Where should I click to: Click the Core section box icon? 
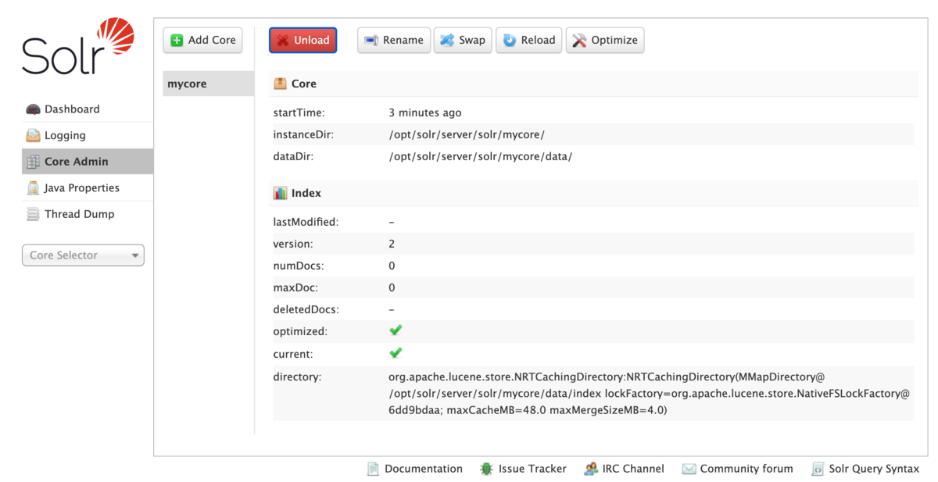pos(280,84)
